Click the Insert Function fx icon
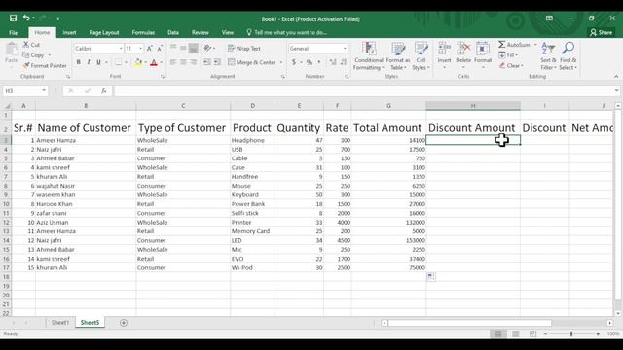623x350 pixels. click(x=104, y=90)
